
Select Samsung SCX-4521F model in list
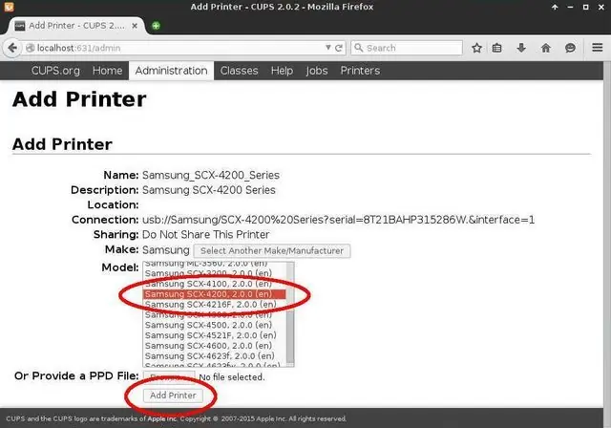point(214,335)
